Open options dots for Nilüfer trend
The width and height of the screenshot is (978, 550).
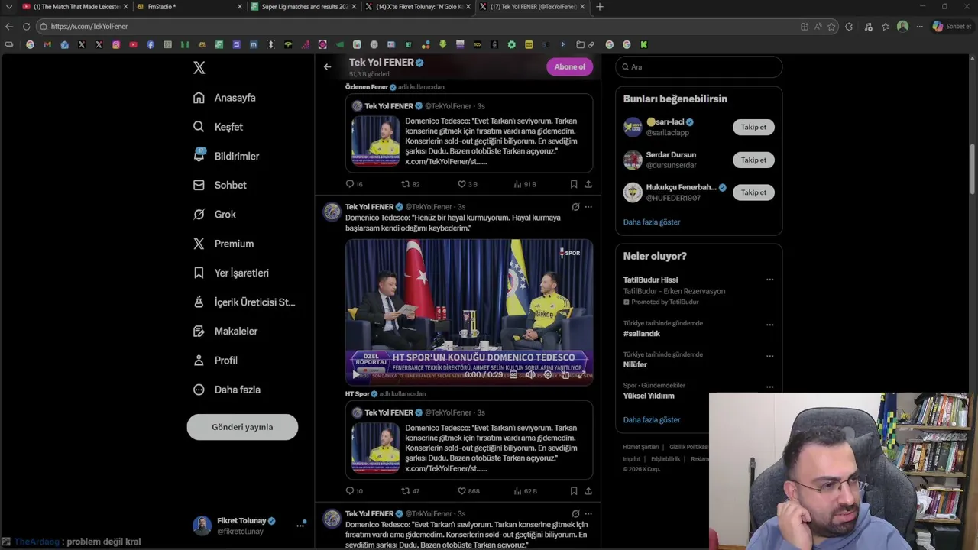[769, 356]
